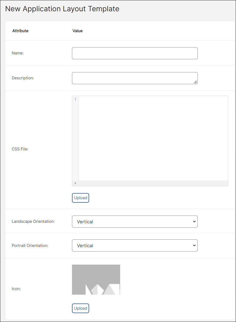Click the "Portrait Orientation:" label
The width and height of the screenshot is (236, 322).
[30, 245]
